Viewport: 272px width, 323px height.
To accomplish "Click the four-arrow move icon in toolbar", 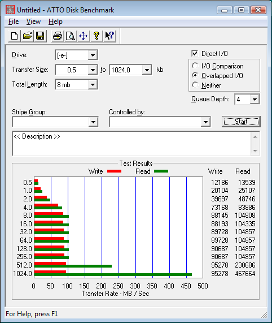I will [x=84, y=36].
